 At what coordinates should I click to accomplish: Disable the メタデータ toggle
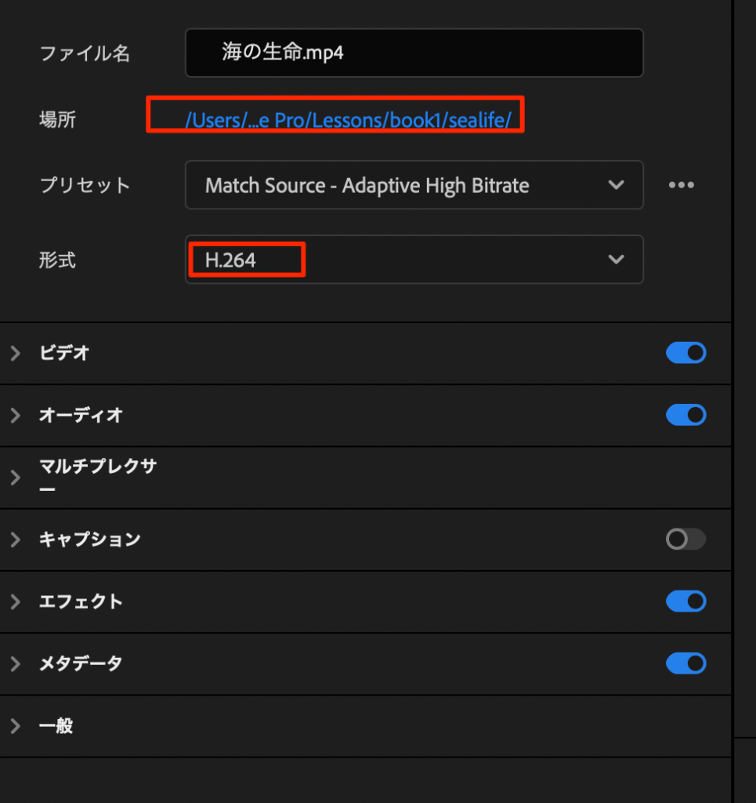click(685, 663)
